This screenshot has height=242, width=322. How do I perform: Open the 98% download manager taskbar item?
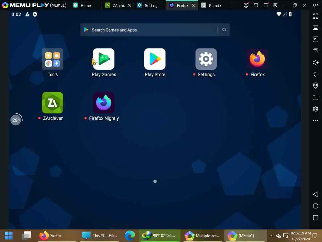159,236
